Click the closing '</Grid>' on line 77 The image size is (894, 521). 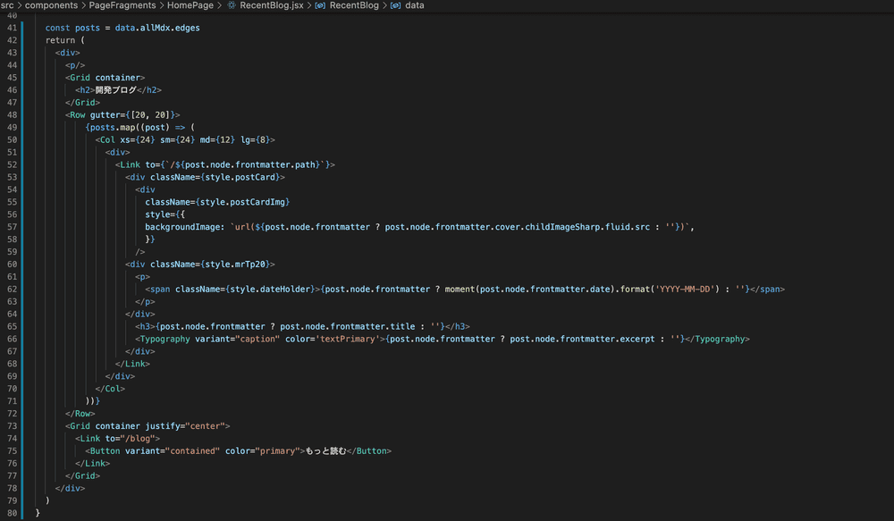[x=82, y=476]
